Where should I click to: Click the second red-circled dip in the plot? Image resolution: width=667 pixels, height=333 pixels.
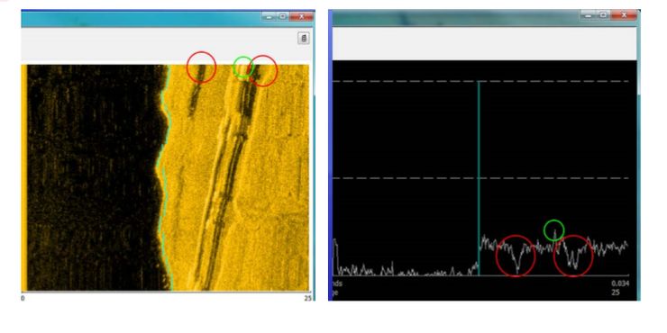tap(573, 256)
